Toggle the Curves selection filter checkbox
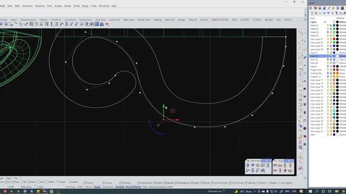346x194 pixels. [103, 183]
